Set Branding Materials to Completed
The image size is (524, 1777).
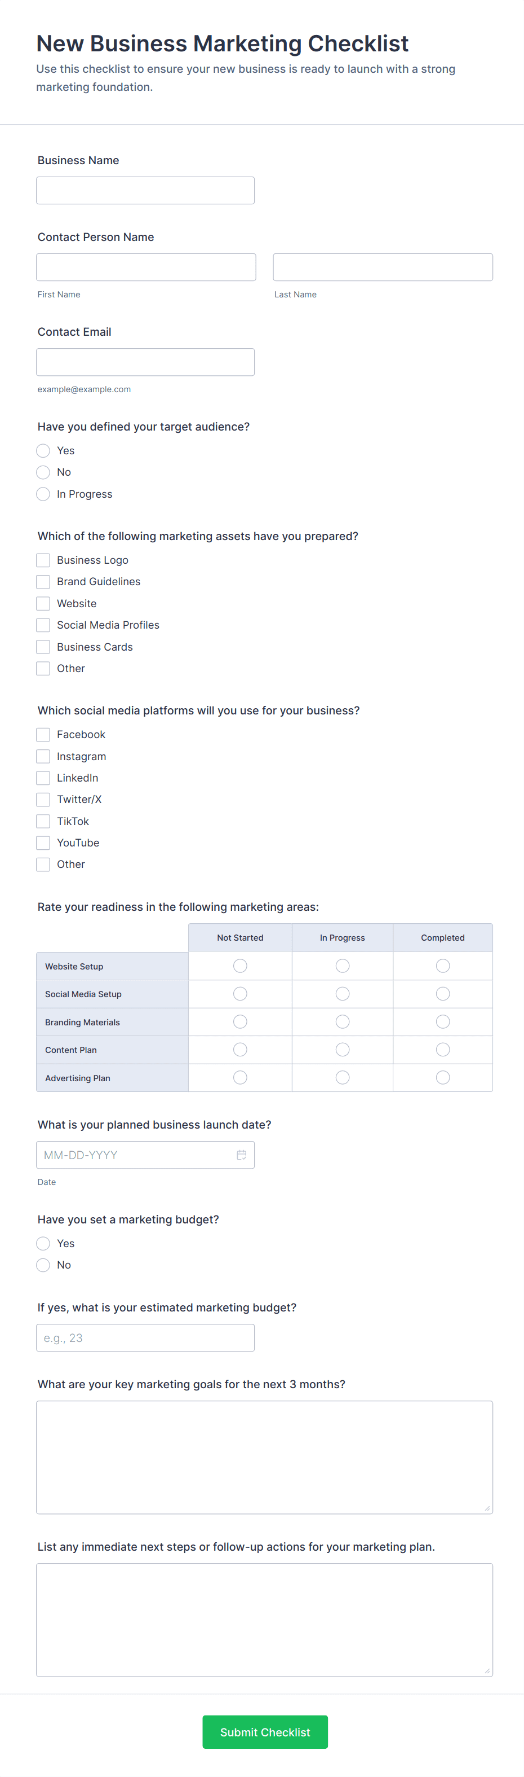pyautogui.click(x=443, y=1021)
